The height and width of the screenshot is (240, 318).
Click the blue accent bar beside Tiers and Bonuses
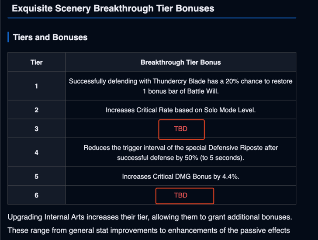(x=8, y=38)
